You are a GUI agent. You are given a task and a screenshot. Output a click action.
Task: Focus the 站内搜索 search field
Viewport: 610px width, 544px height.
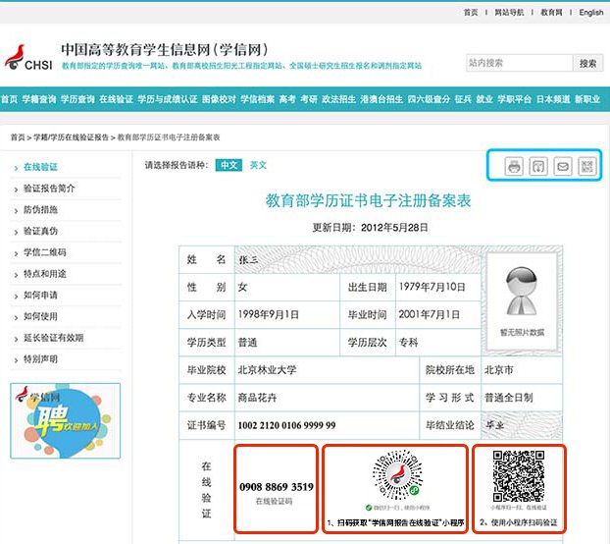coord(520,63)
